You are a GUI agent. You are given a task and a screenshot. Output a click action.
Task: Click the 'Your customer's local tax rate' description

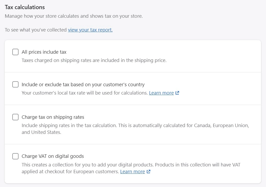85,93
